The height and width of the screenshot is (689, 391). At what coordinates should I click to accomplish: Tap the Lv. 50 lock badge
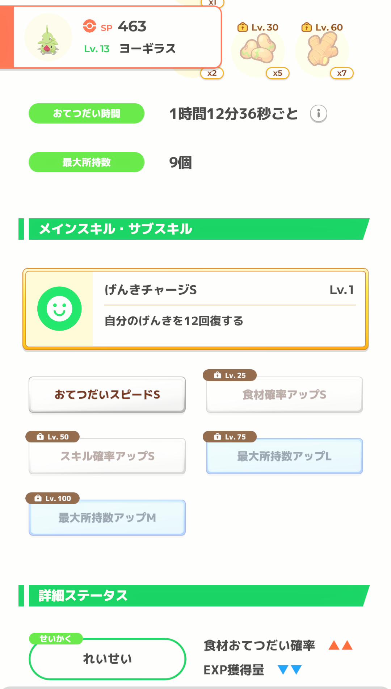(52, 437)
